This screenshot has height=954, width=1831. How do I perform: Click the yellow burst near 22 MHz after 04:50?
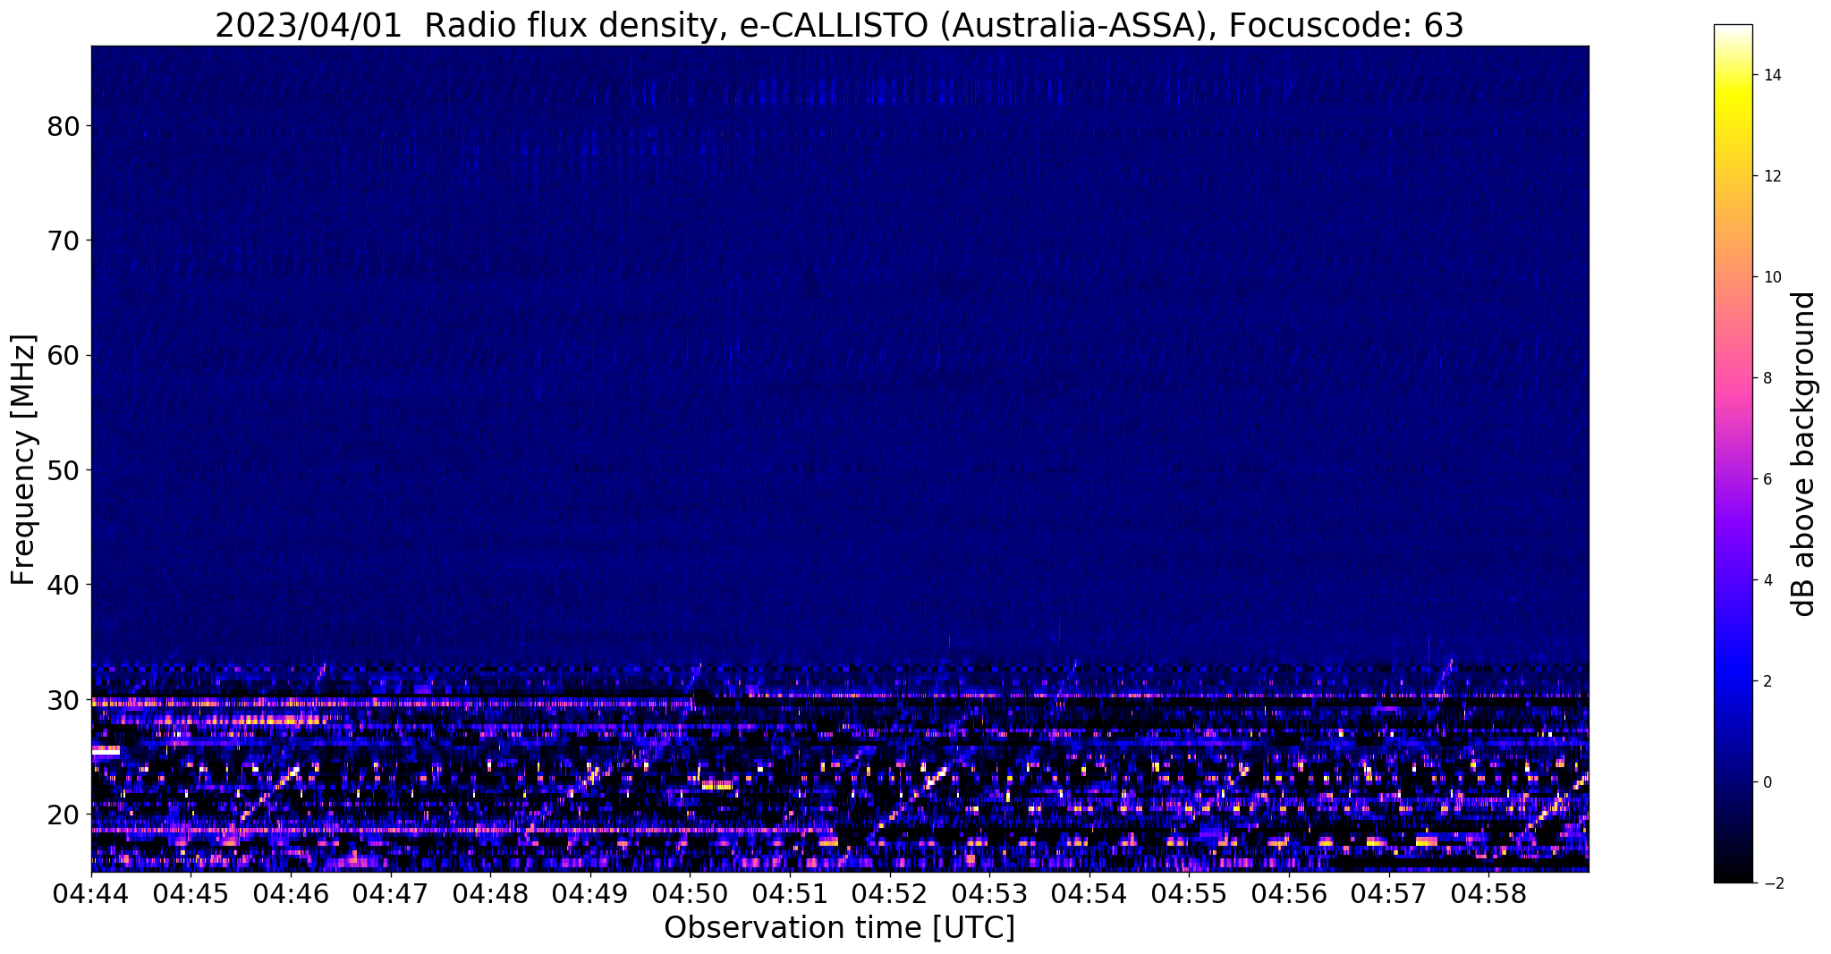tap(717, 785)
